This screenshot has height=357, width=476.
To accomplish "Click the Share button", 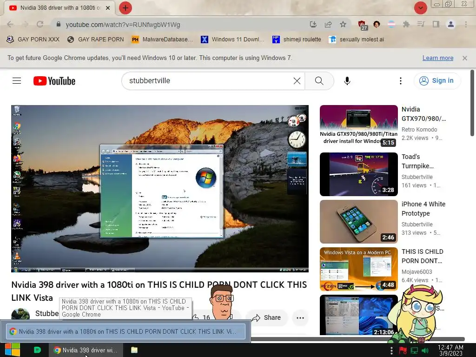I will (x=266, y=317).
